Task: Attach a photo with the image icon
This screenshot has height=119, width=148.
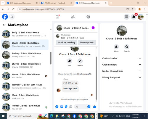Action: click(x=62, y=107)
